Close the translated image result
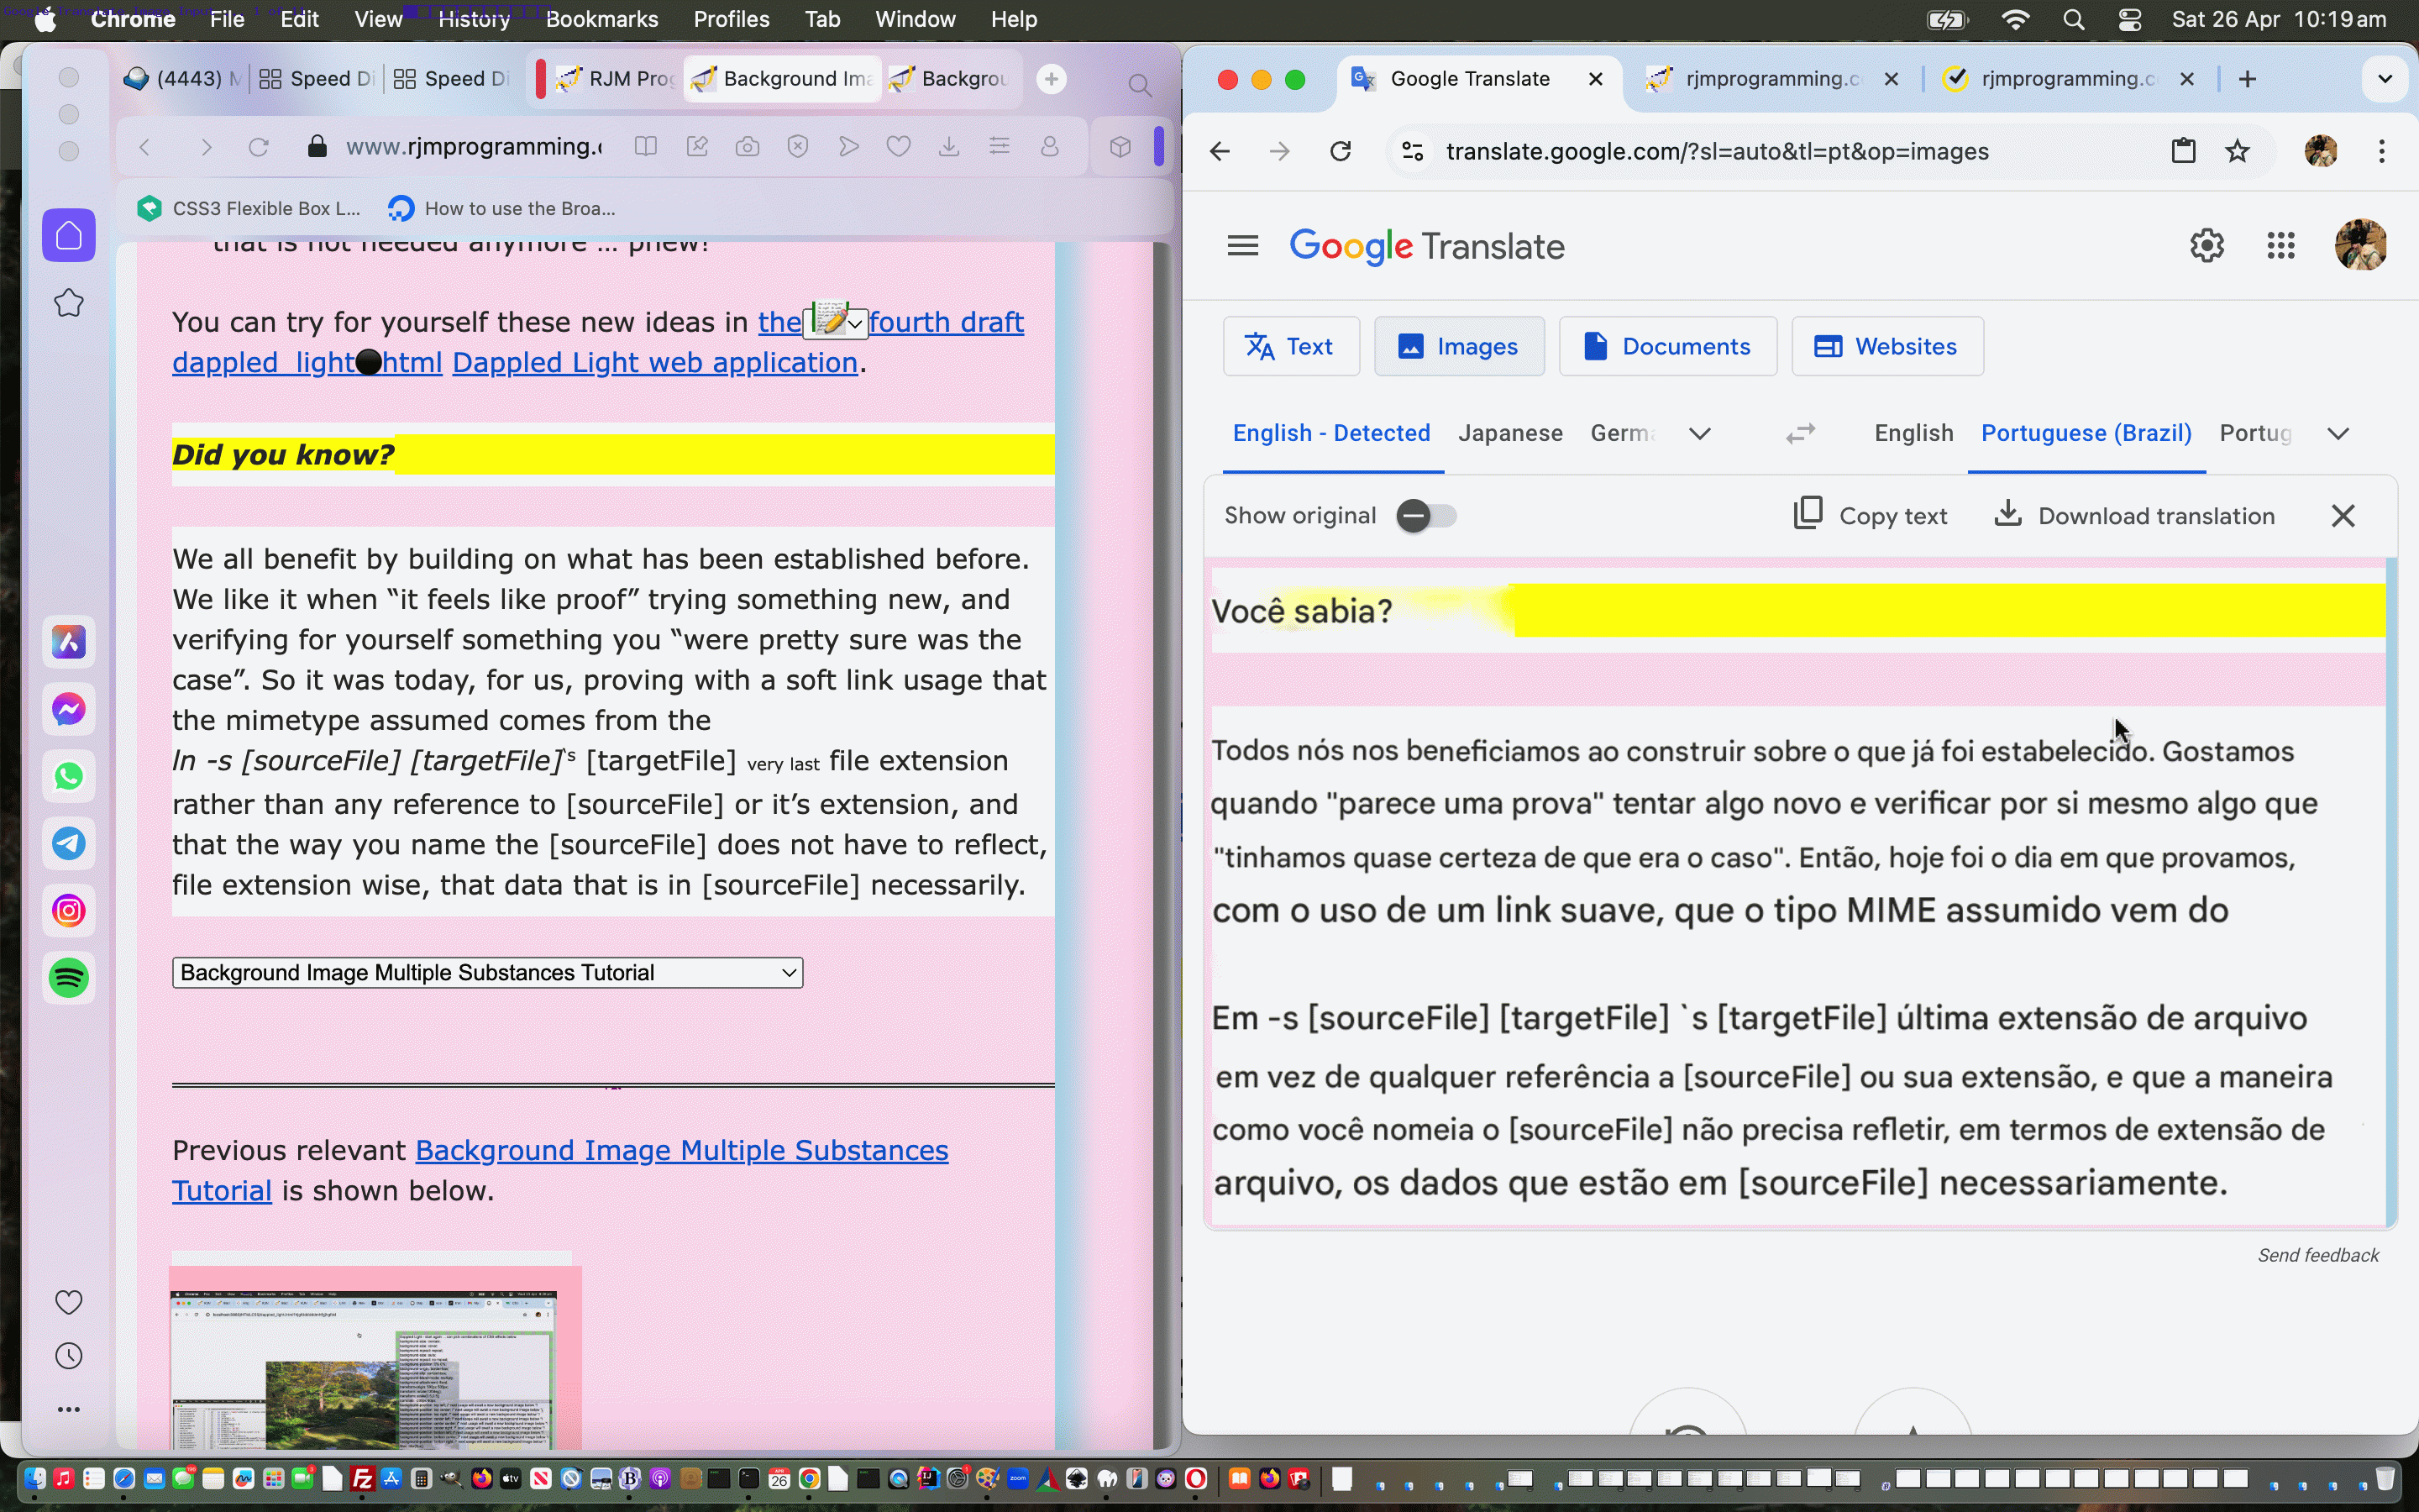The height and width of the screenshot is (1512, 2419). [2343, 516]
